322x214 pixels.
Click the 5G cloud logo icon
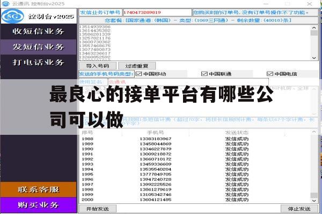(12, 16)
